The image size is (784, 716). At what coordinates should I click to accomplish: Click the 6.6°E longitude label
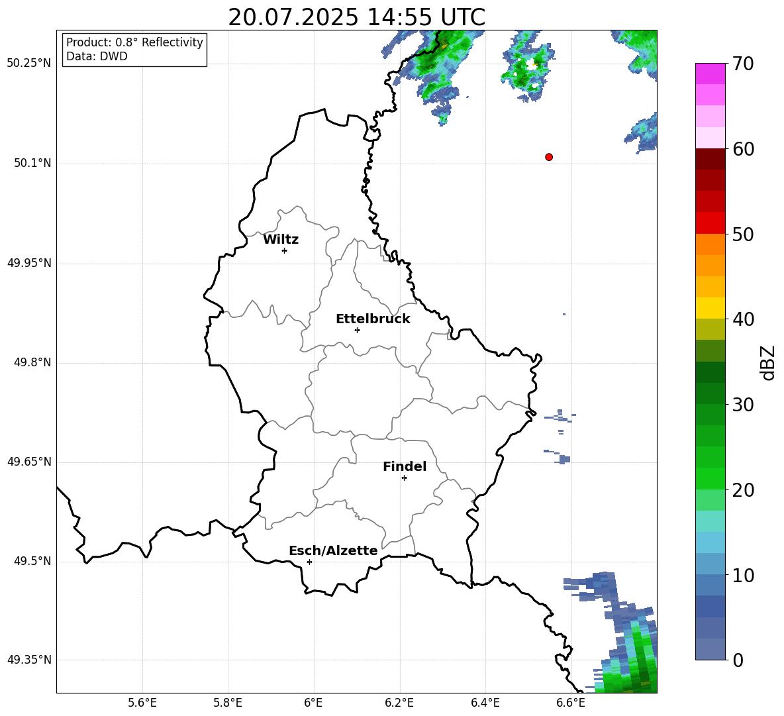click(x=571, y=703)
